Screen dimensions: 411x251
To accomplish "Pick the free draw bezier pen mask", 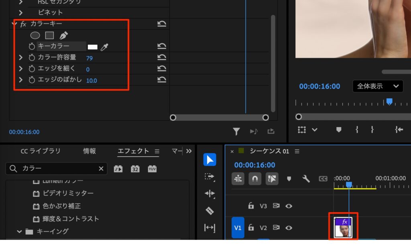I will 63,36.
